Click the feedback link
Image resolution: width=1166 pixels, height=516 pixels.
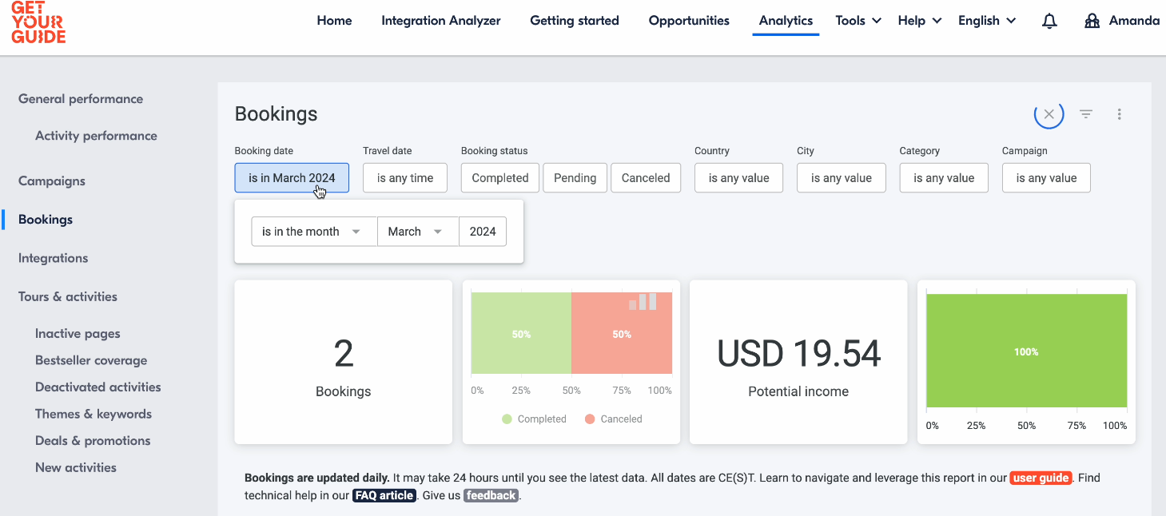(491, 495)
